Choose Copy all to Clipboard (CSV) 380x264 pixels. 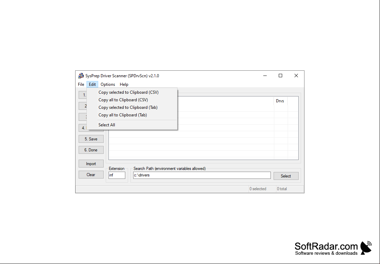[132, 100]
